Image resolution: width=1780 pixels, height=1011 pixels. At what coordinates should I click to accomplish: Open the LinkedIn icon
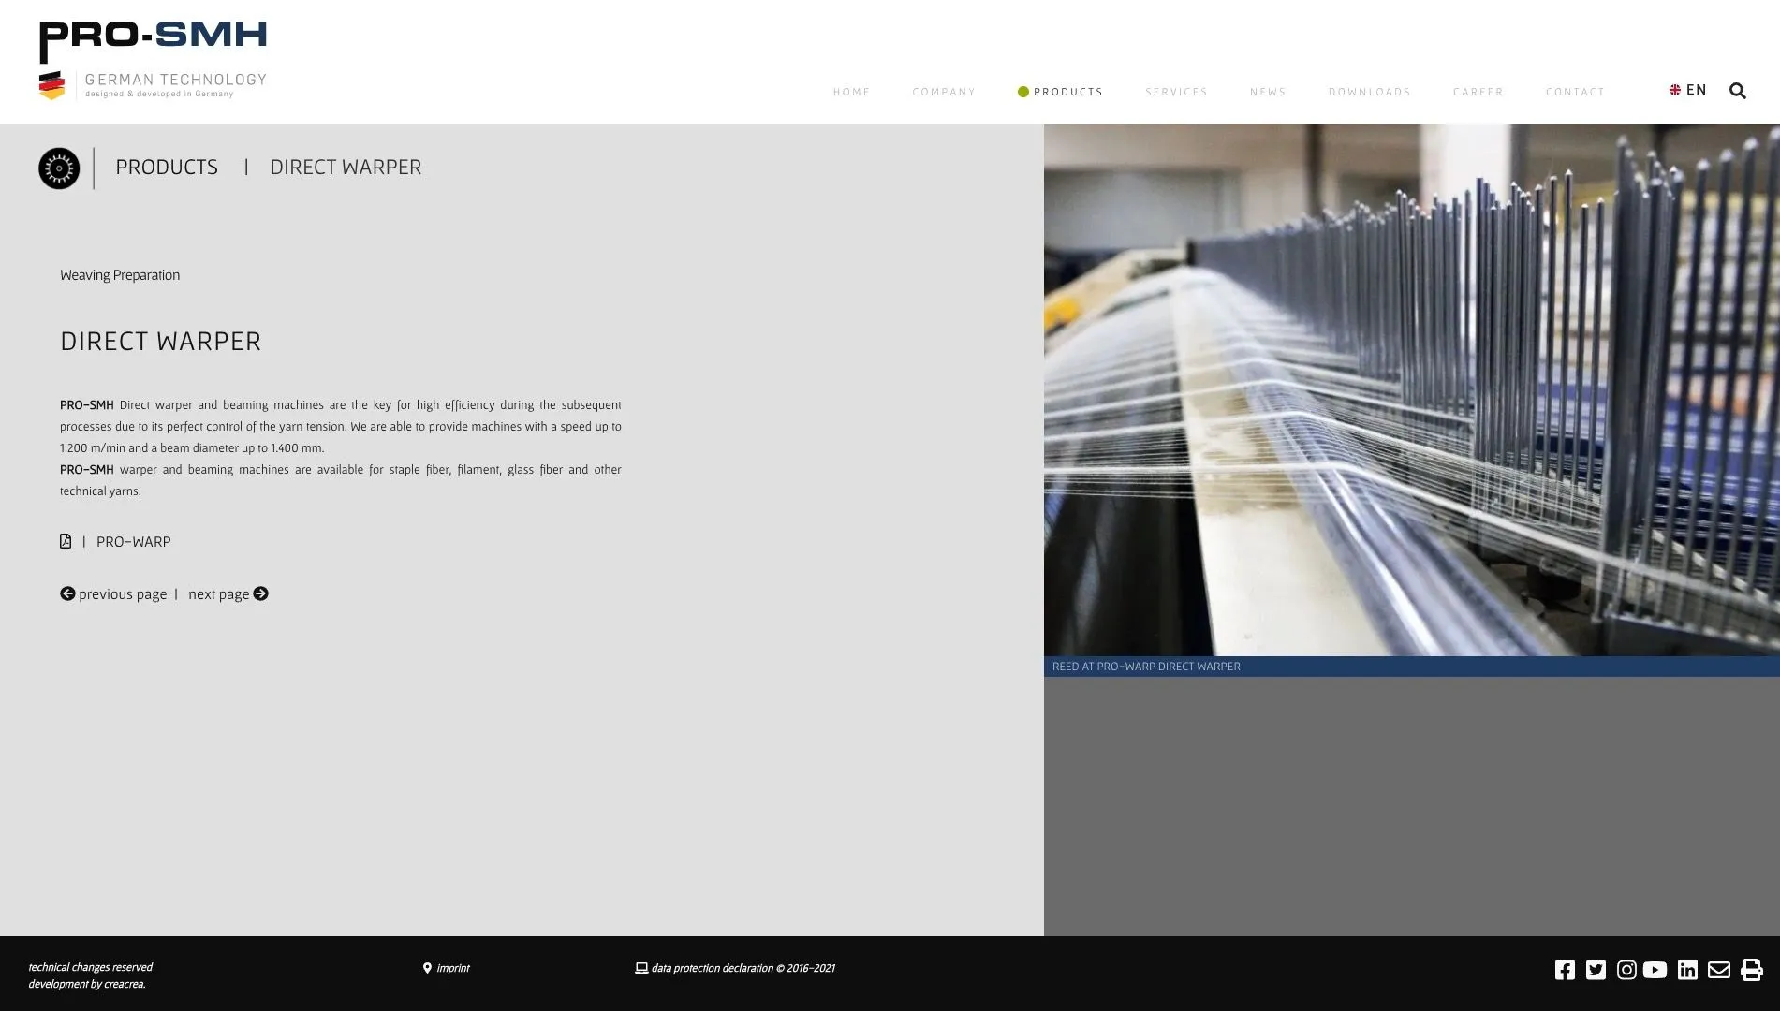pos(1687,970)
